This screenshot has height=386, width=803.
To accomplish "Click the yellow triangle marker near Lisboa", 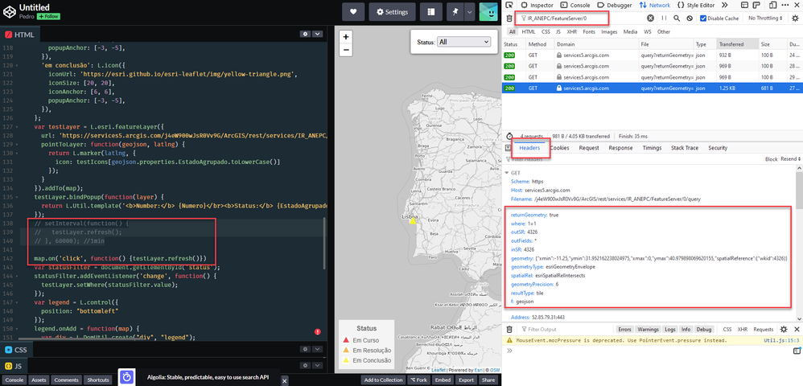I will click(413, 220).
